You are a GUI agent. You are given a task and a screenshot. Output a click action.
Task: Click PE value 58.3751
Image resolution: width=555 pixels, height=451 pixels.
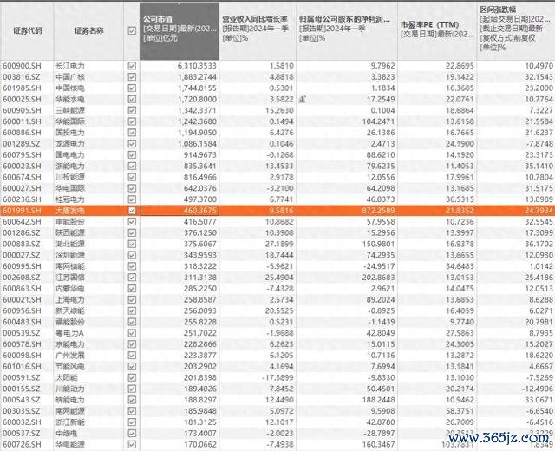tap(460, 411)
